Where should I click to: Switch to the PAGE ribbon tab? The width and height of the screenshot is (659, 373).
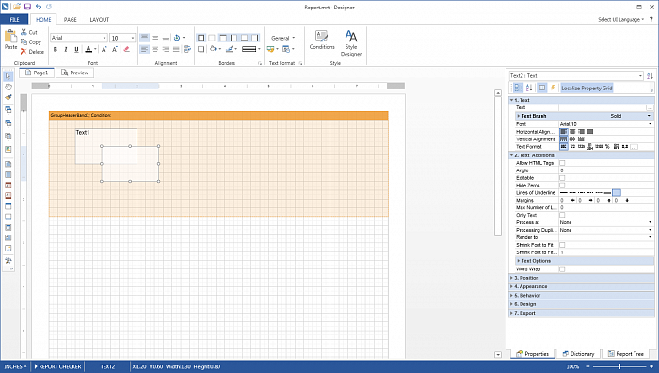point(71,20)
